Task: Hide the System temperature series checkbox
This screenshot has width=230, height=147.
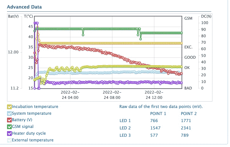Action: tap(9, 114)
